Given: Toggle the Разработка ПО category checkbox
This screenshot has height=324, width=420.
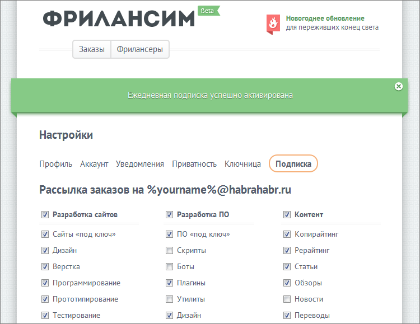Looking at the screenshot, I should [169, 214].
